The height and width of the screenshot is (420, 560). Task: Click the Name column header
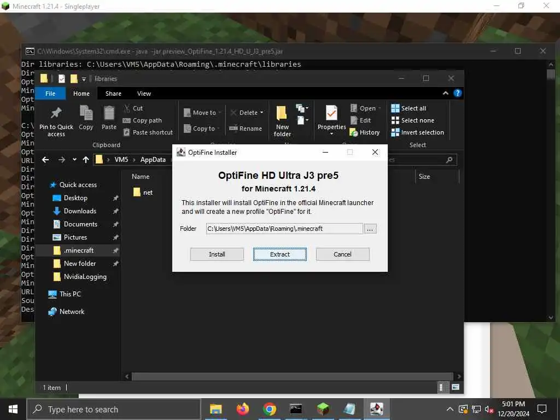point(141,177)
